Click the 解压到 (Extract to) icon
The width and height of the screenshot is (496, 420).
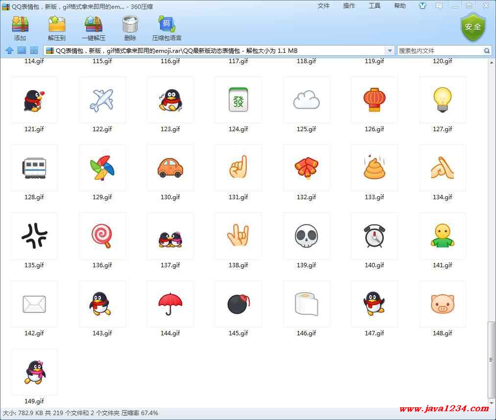(x=57, y=28)
